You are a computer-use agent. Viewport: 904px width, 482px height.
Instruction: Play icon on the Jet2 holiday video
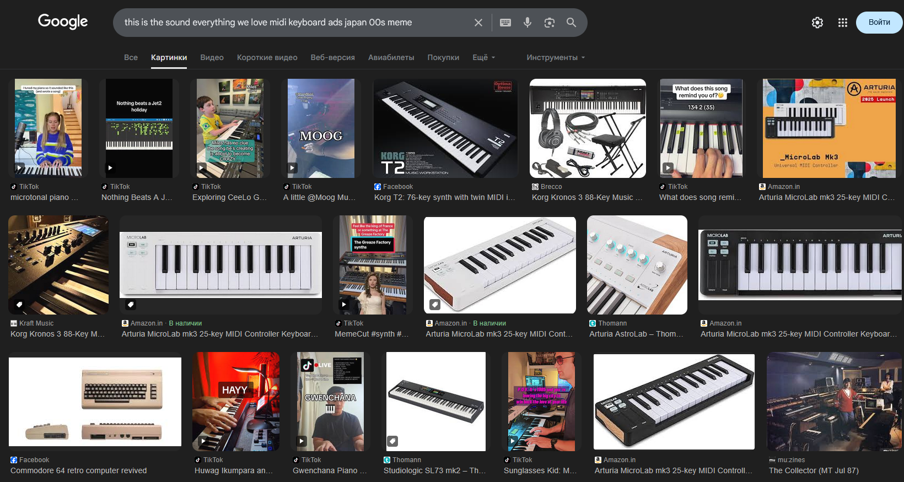click(x=110, y=168)
